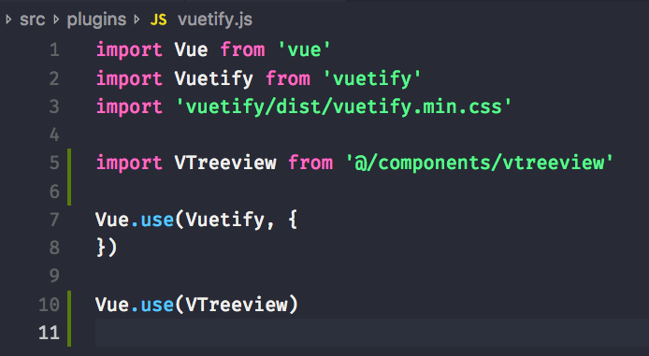
Task: Click 'VTreeview' argument on line 10
Action: pyautogui.click(x=237, y=305)
